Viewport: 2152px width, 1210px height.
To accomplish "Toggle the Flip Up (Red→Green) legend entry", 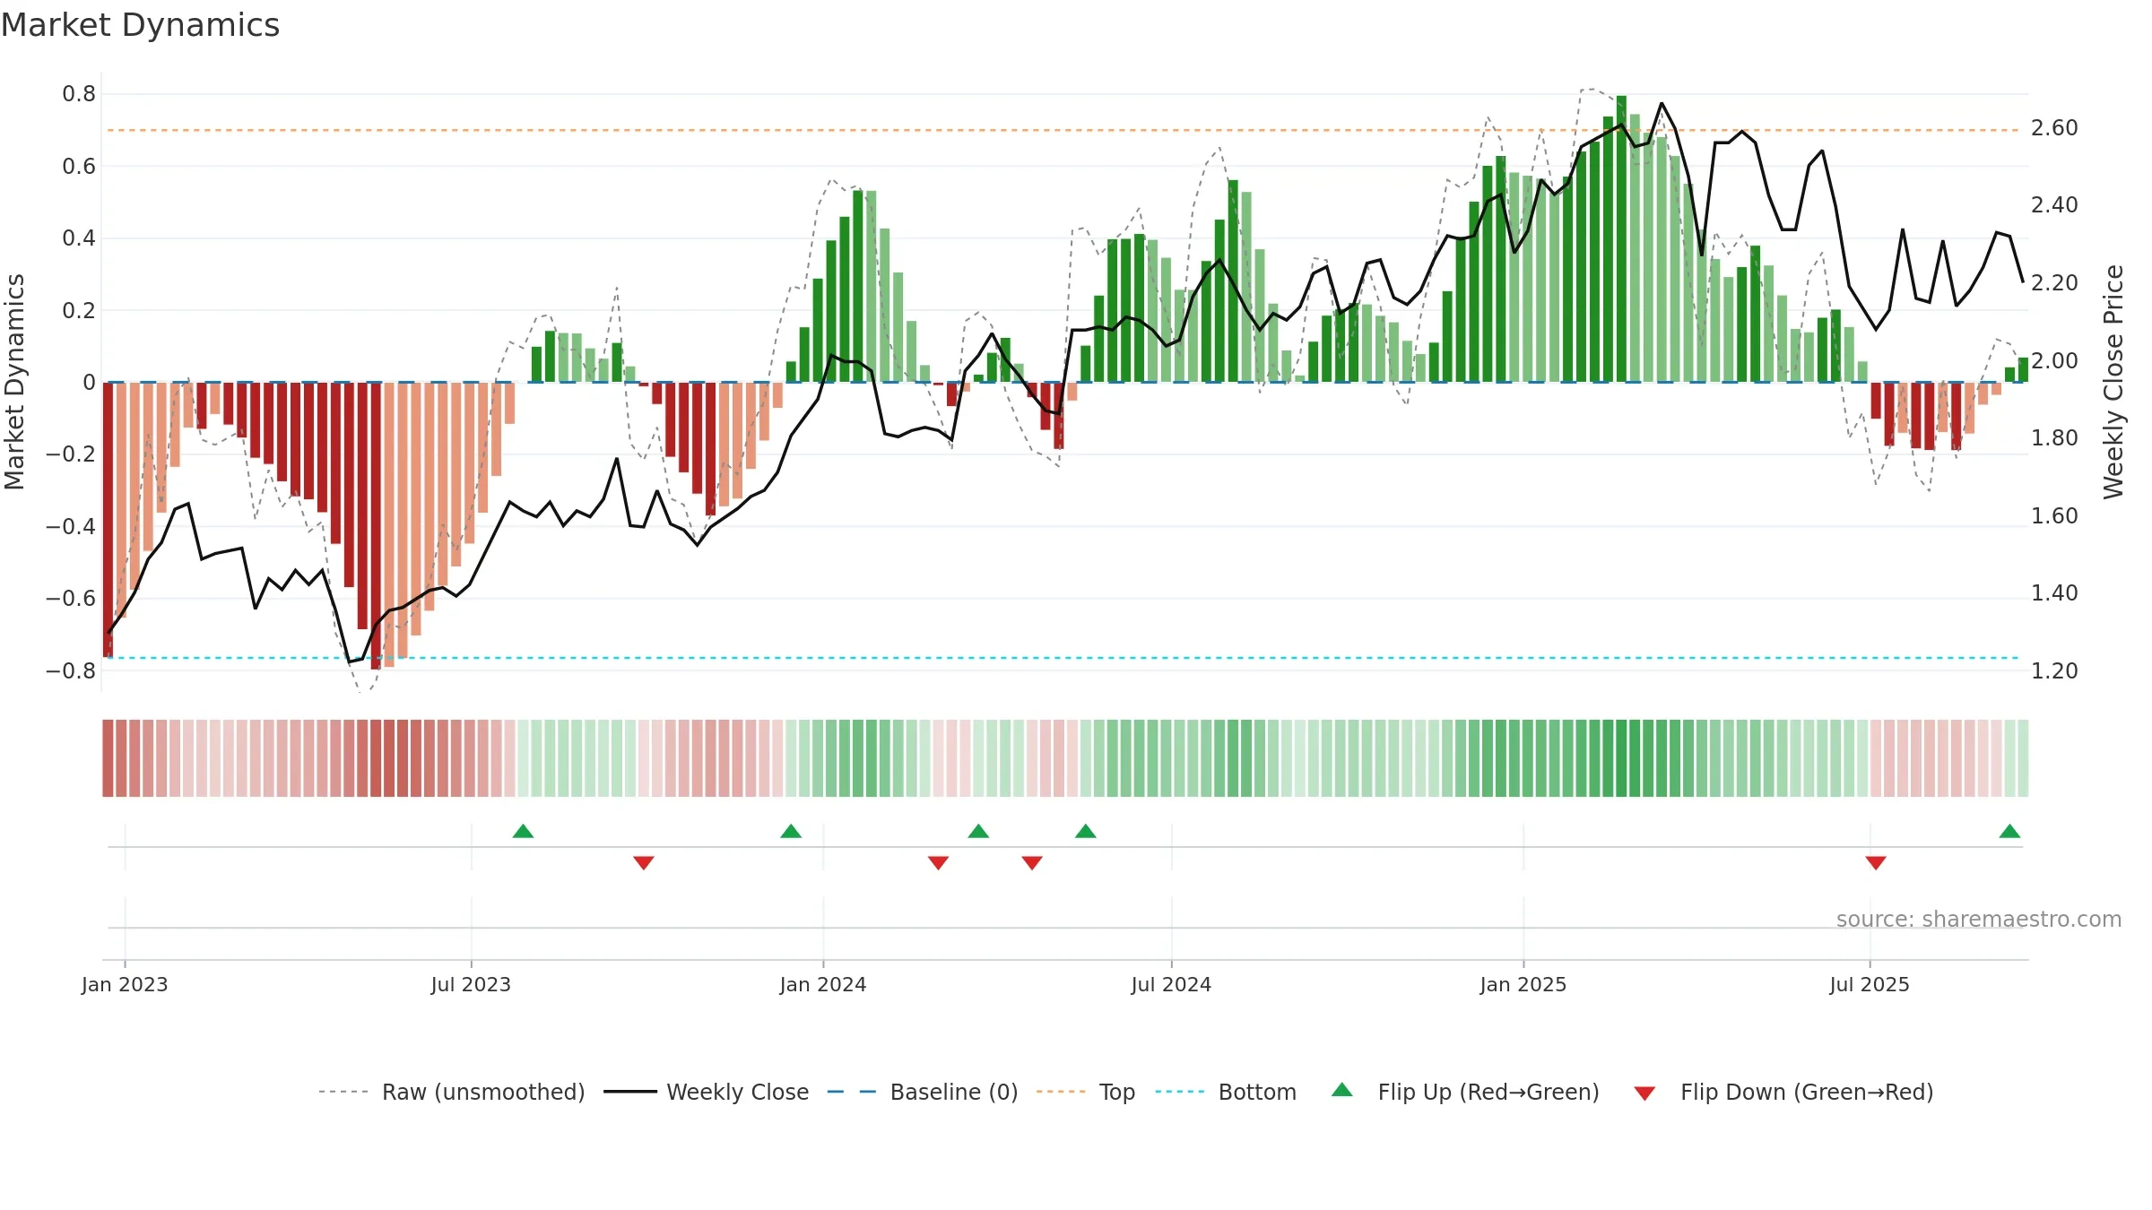I will (1465, 1092).
